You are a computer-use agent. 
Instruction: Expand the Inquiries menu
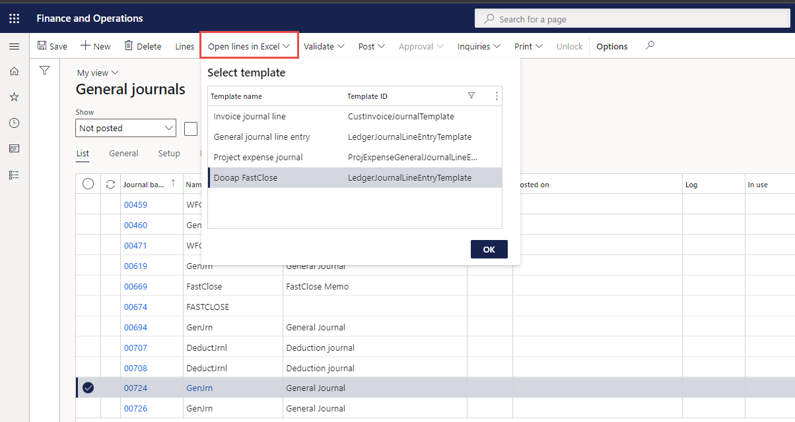(479, 46)
